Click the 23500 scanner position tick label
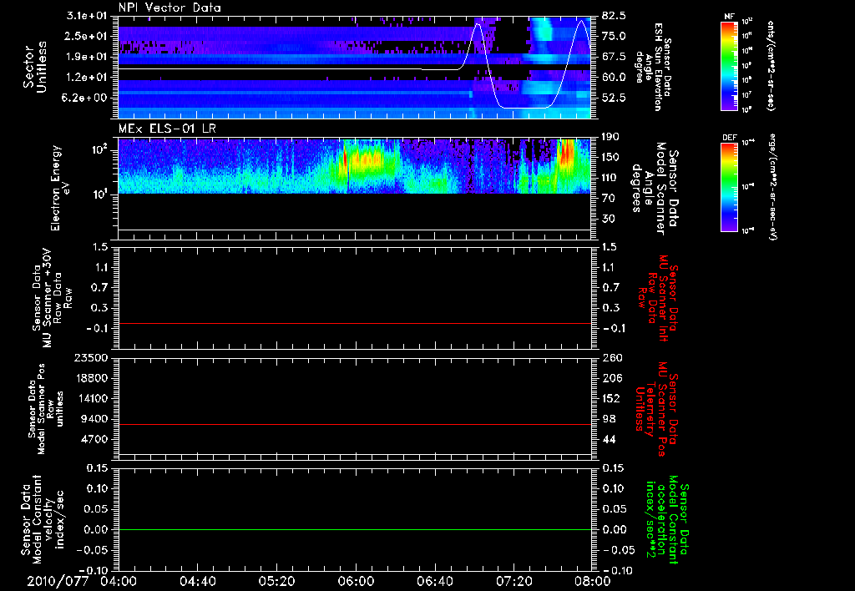 click(92, 358)
